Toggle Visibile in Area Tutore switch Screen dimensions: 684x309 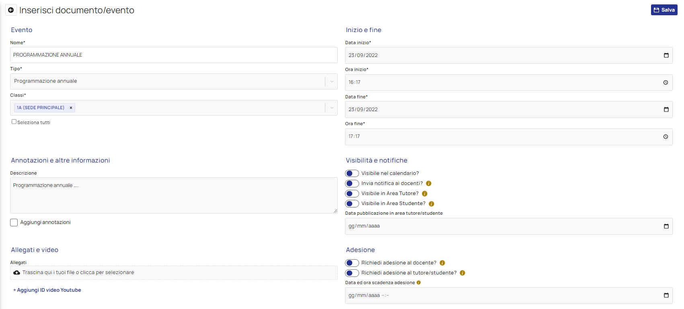[x=352, y=193]
